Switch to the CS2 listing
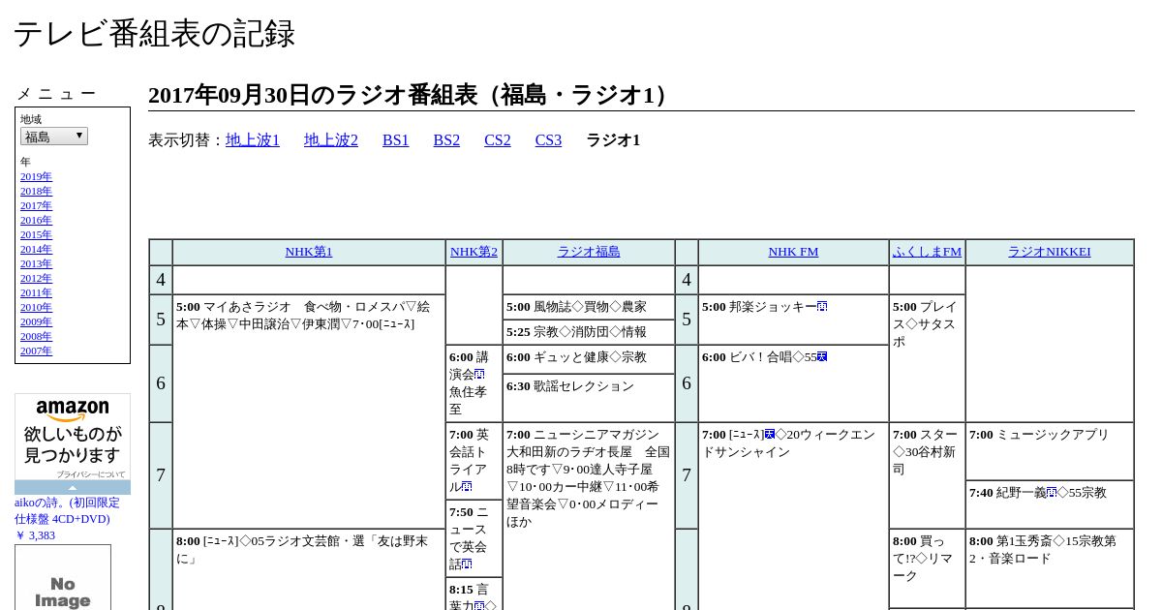This screenshot has width=1162, height=610. [498, 140]
